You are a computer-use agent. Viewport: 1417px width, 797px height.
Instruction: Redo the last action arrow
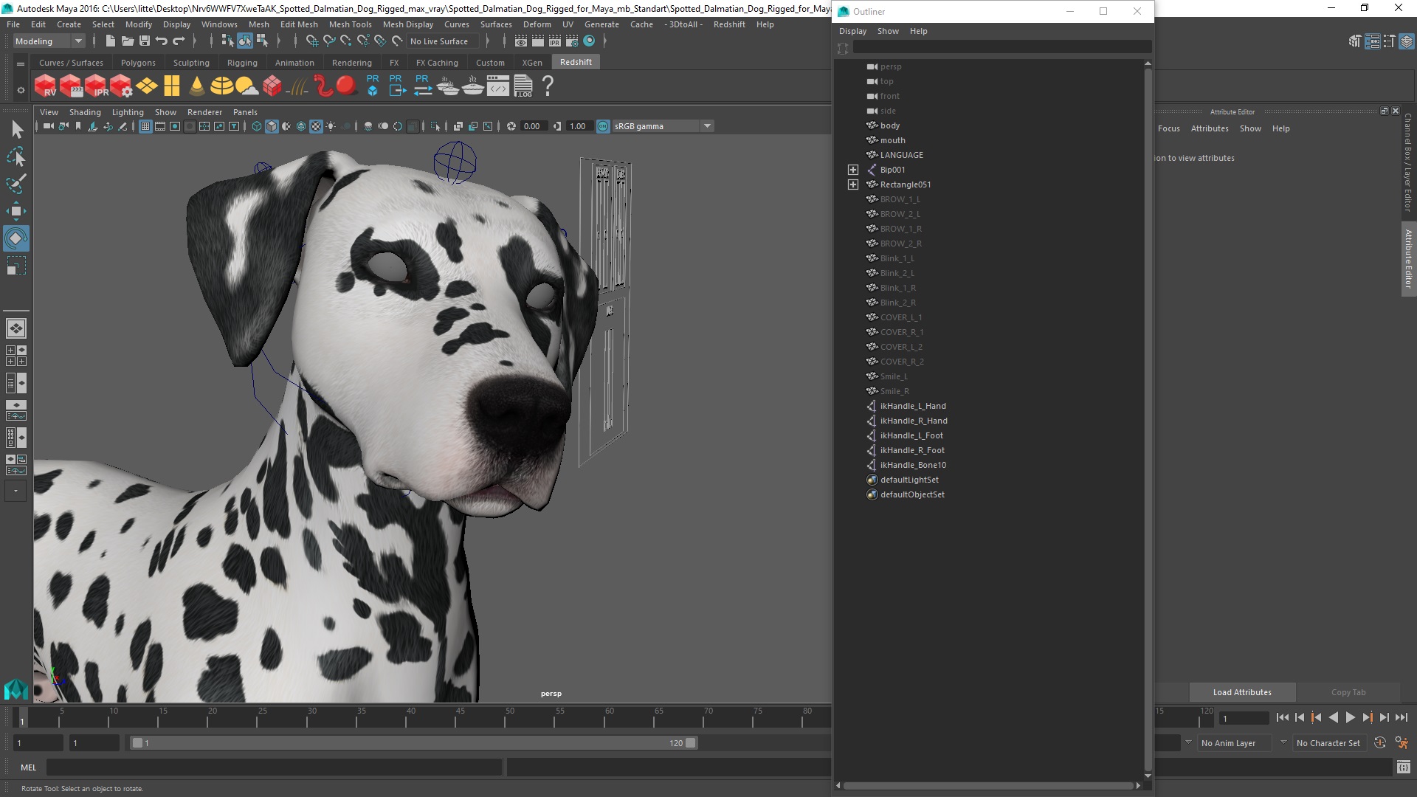pyautogui.click(x=179, y=41)
